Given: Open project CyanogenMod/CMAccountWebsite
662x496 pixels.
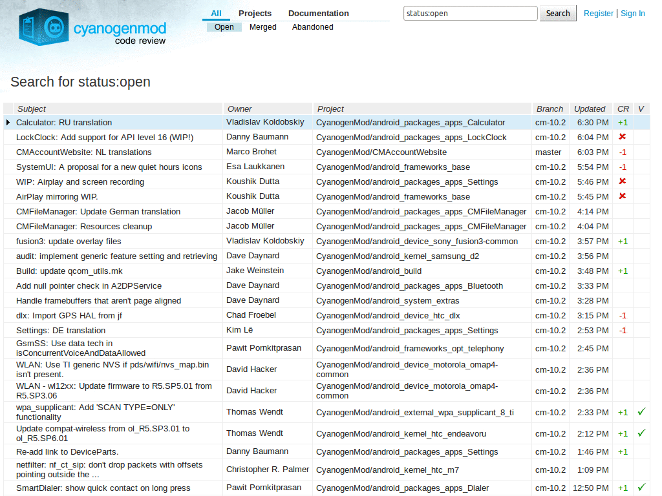Looking at the screenshot, I should [381, 152].
